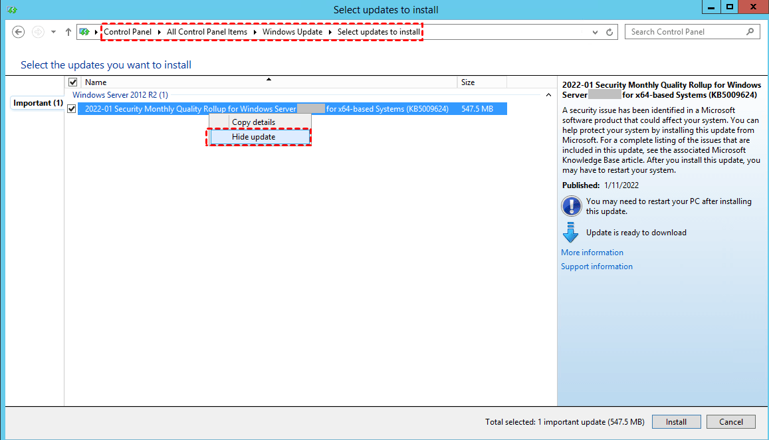This screenshot has width=769, height=440.
Task: Open the More information link
Action: pyautogui.click(x=592, y=253)
